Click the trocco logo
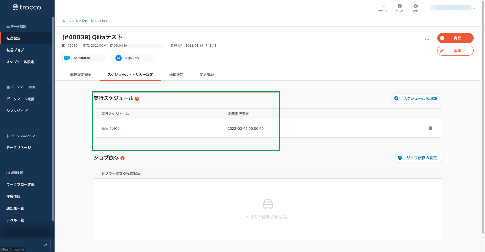The height and width of the screenshot is (252, 485). (x=27, y=7)
